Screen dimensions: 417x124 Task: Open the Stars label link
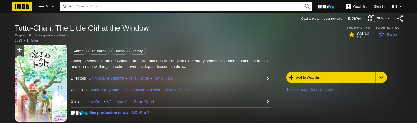point(75,102)
